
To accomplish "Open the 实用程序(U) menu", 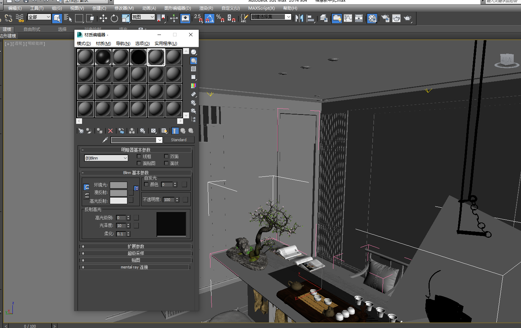I will 166,43.
